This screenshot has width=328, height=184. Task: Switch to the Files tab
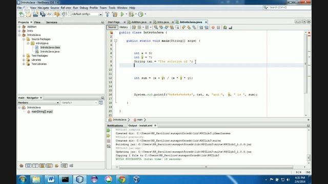click(x=37, y=22)
